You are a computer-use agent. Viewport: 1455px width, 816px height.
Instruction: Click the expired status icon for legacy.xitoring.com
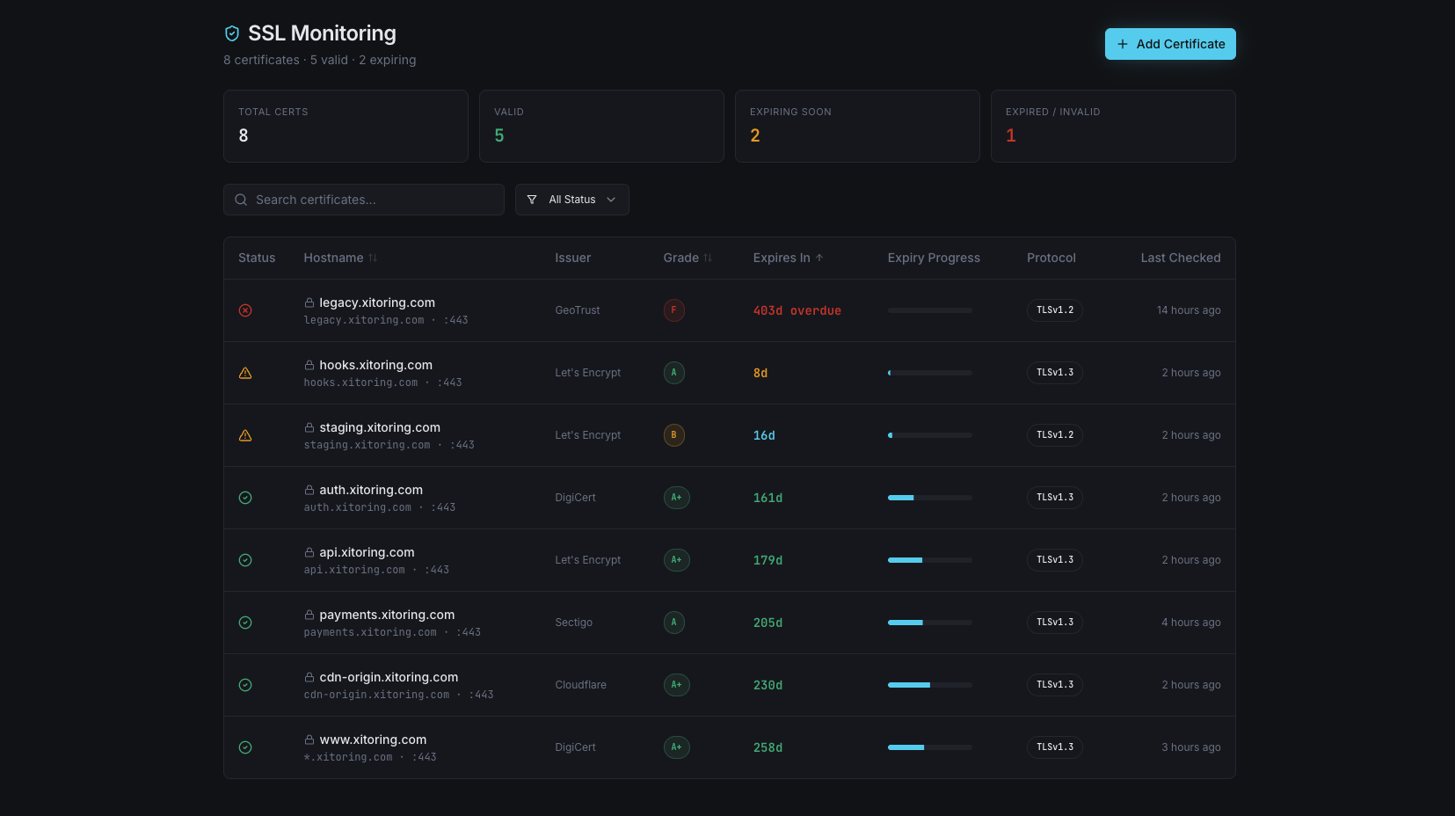[245, 310]
